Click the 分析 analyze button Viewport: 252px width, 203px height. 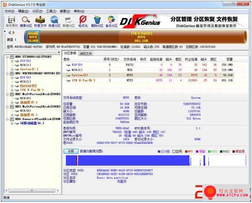71,151
